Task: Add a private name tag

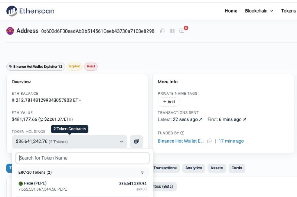Action: [169, 102]
